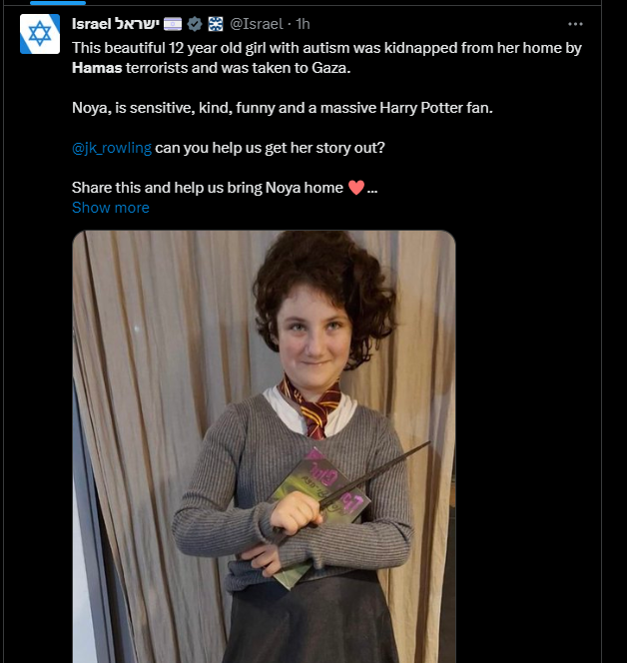627x663 pixels.
Task: Open the @Israel handle profile link
Action: tap(257, 24)
